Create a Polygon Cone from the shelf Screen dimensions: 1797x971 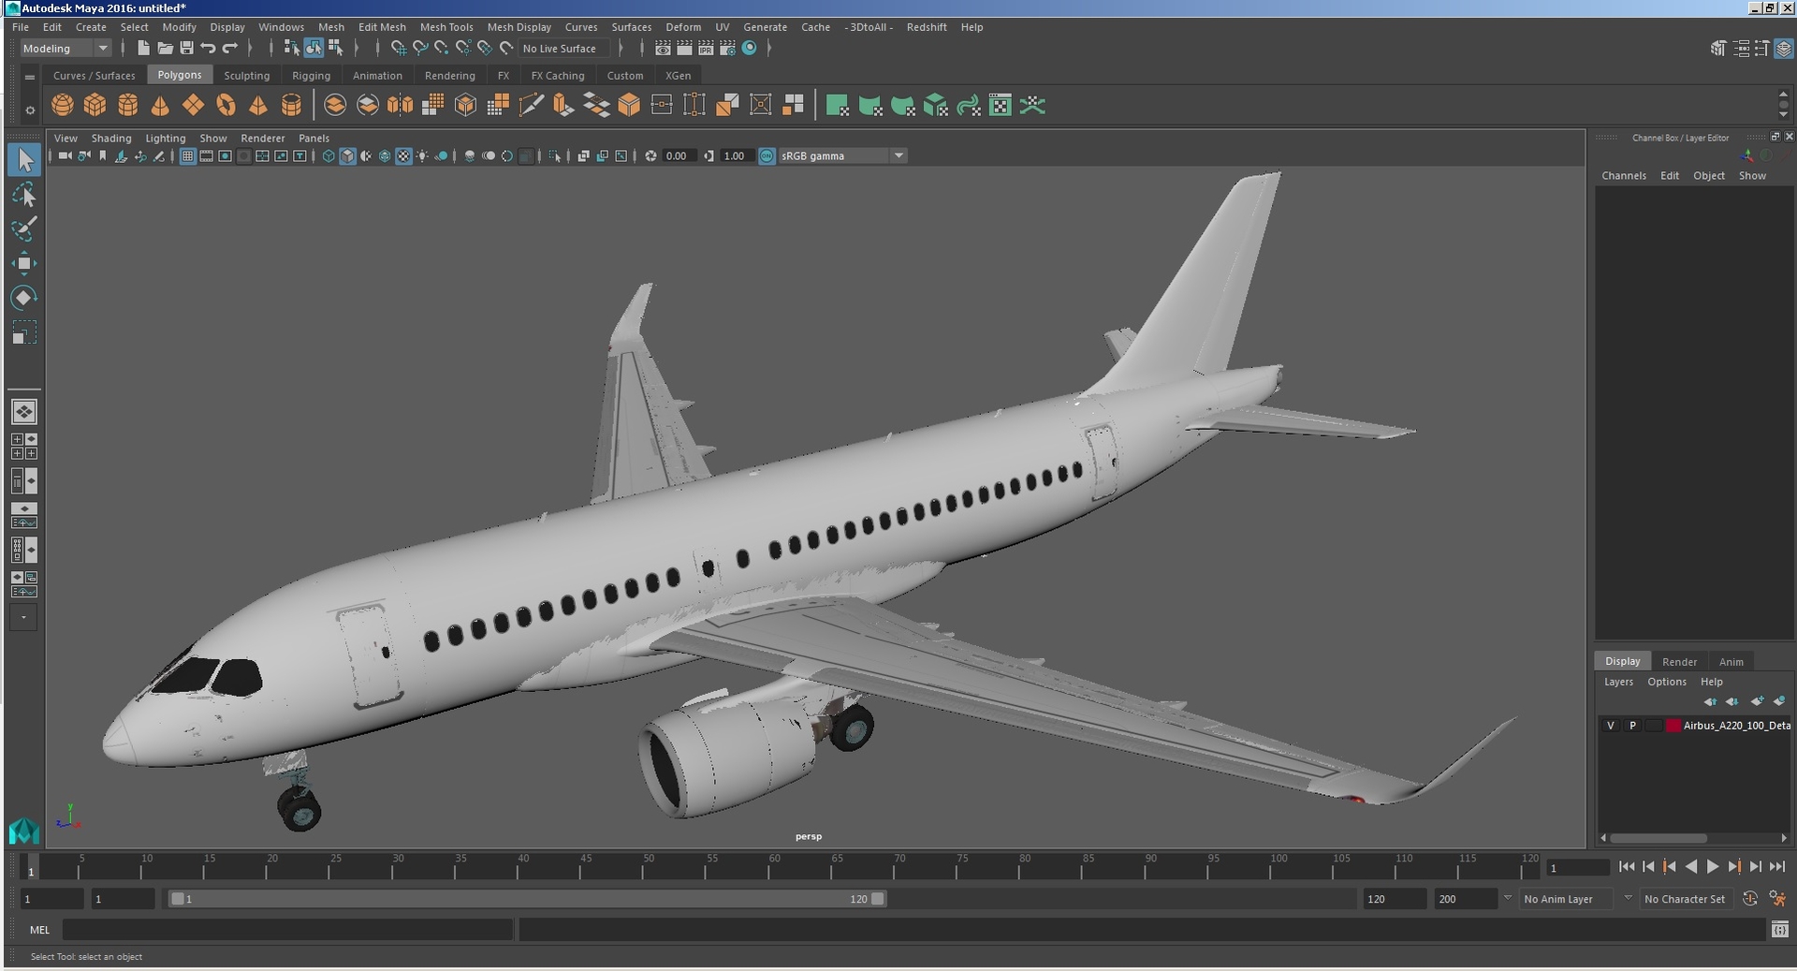click(160, 105)
